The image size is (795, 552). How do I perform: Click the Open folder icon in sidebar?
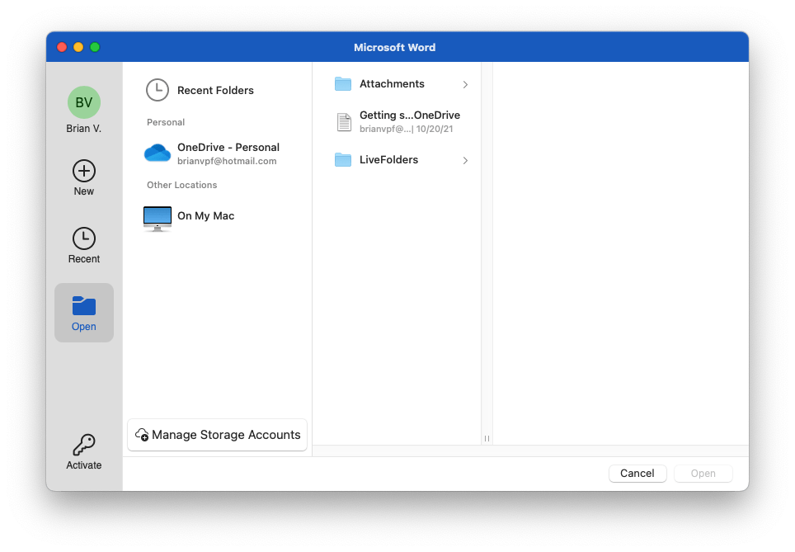pos(83,306)
